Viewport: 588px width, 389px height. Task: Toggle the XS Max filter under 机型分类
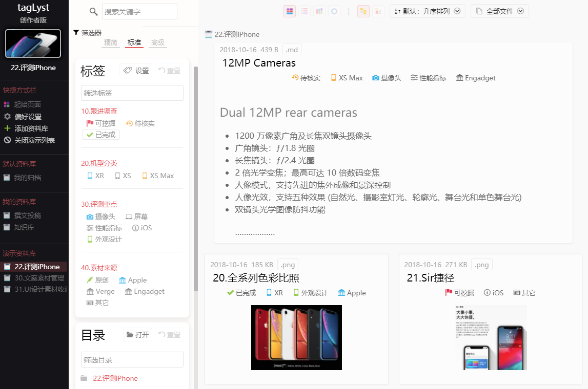pos(158,176)
